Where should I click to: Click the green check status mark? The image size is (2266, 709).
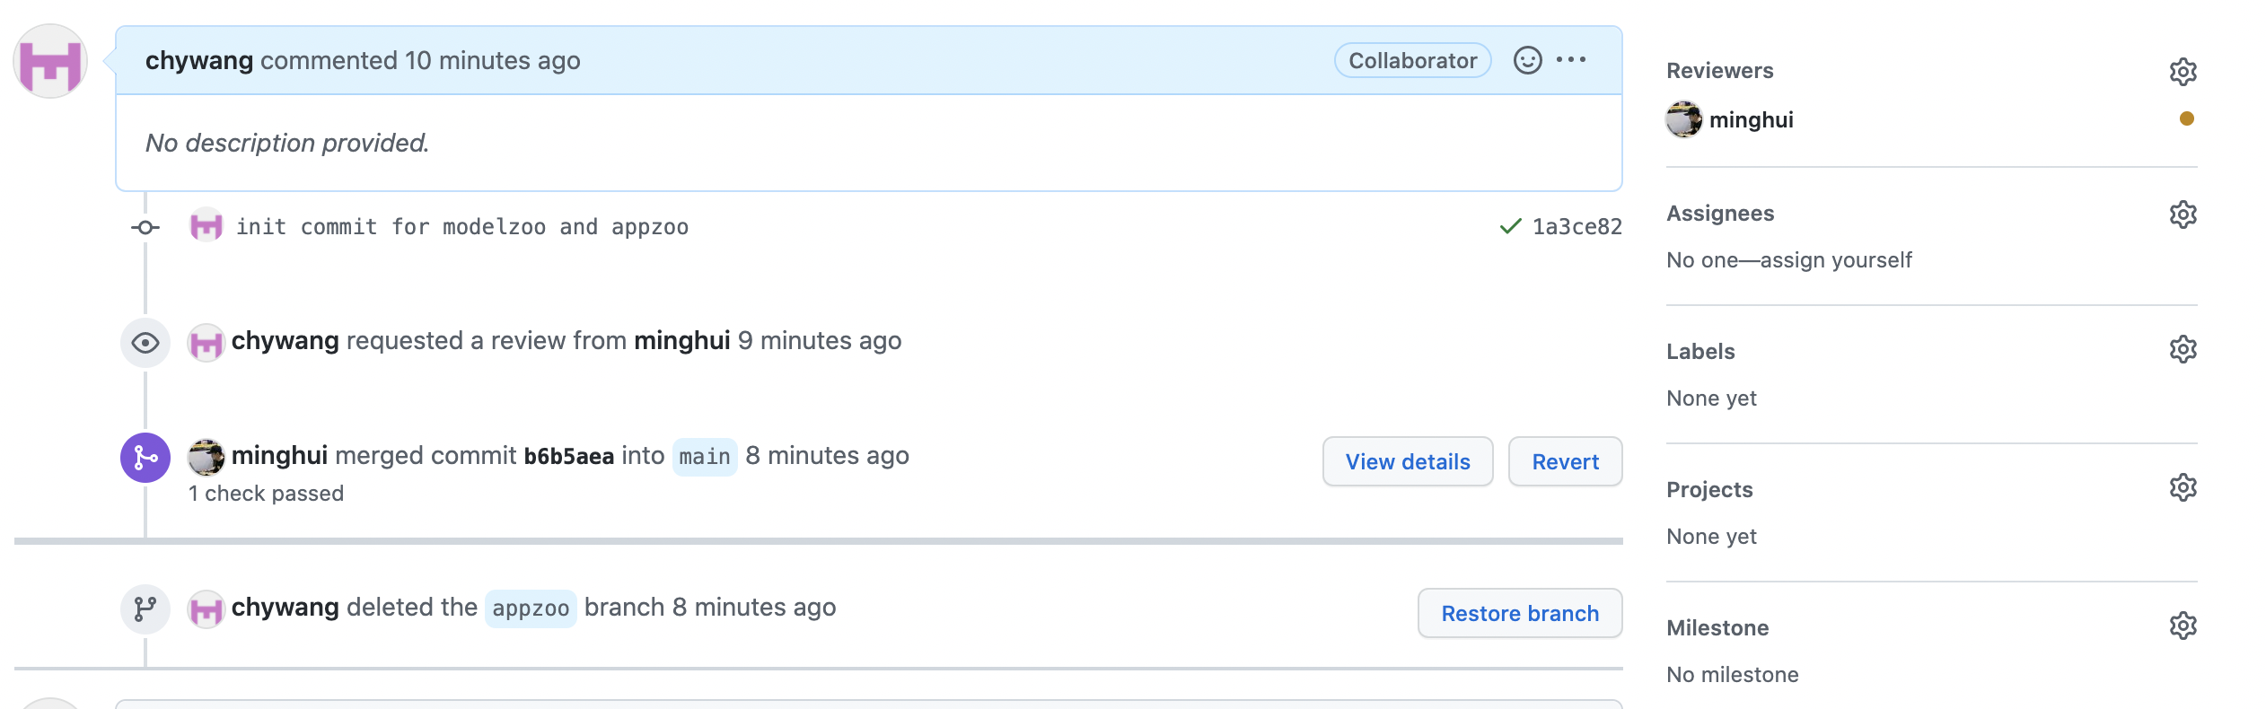(1511, 226)
